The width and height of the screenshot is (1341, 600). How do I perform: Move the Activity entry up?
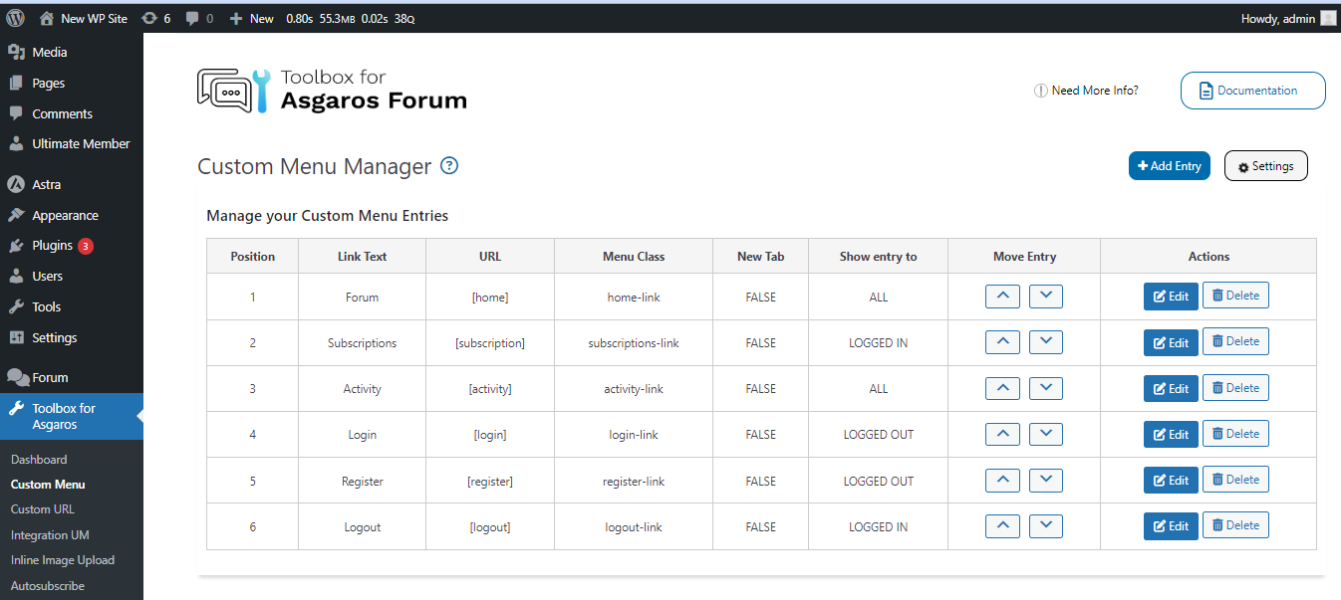pos(1002,387)
